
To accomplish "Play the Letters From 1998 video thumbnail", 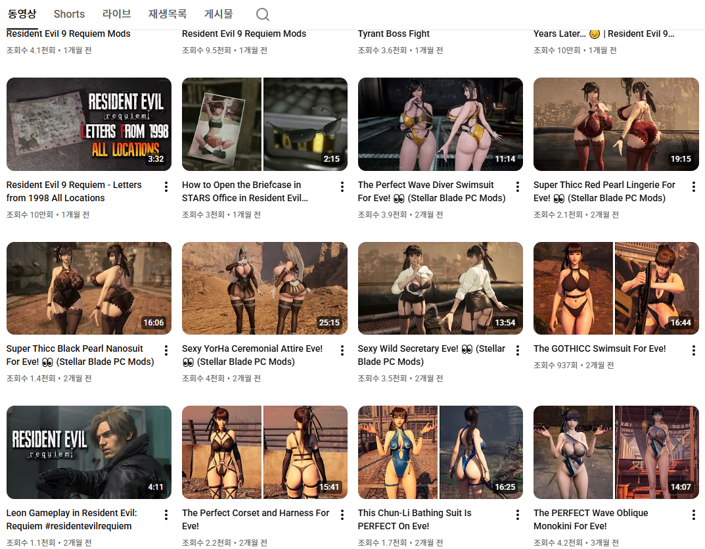I will click(x=89, y=124).
